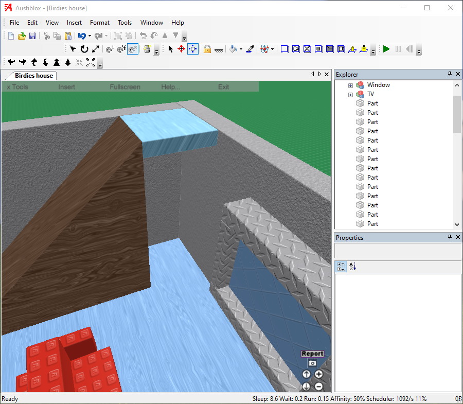
Task: Click the in-game Exit button
Action: [224, 87]
